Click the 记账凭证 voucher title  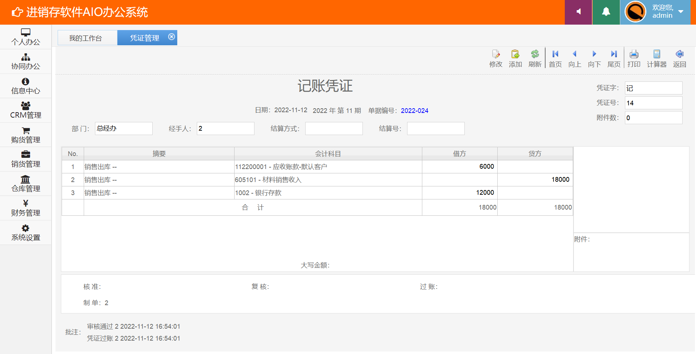(x=325, y=86)
